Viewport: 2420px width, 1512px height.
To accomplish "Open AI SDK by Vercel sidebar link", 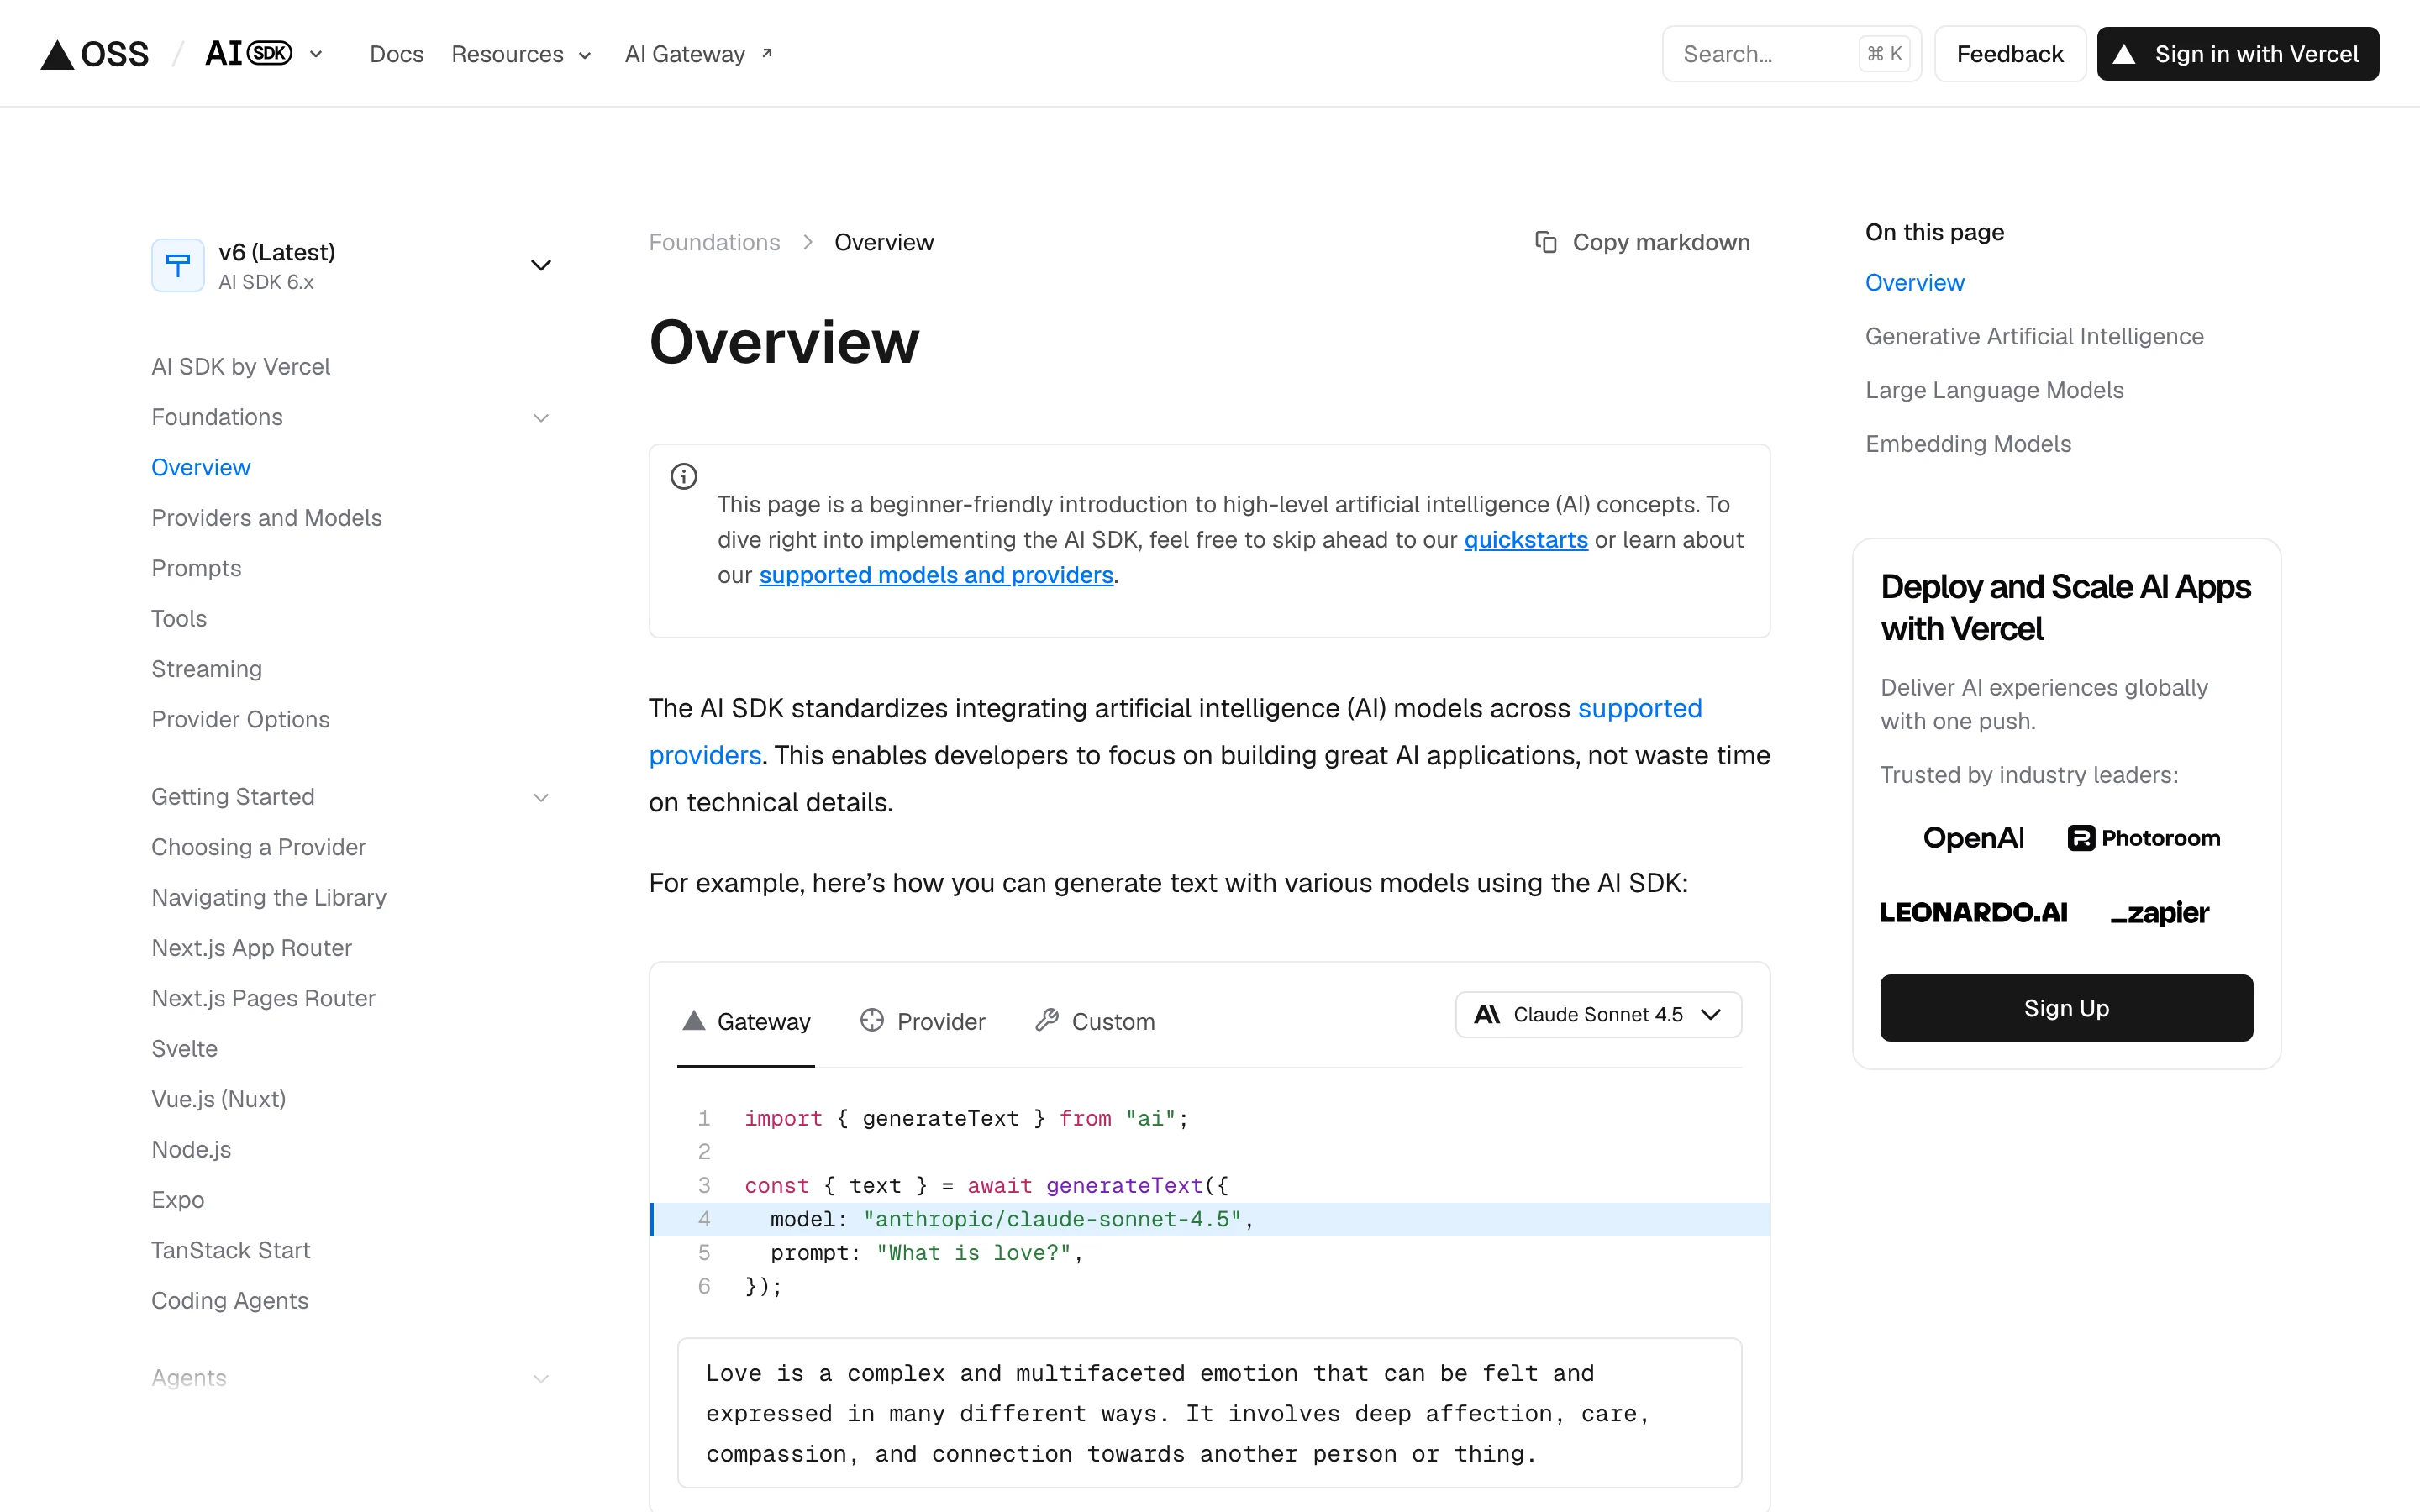I will [x=240, y=367].
